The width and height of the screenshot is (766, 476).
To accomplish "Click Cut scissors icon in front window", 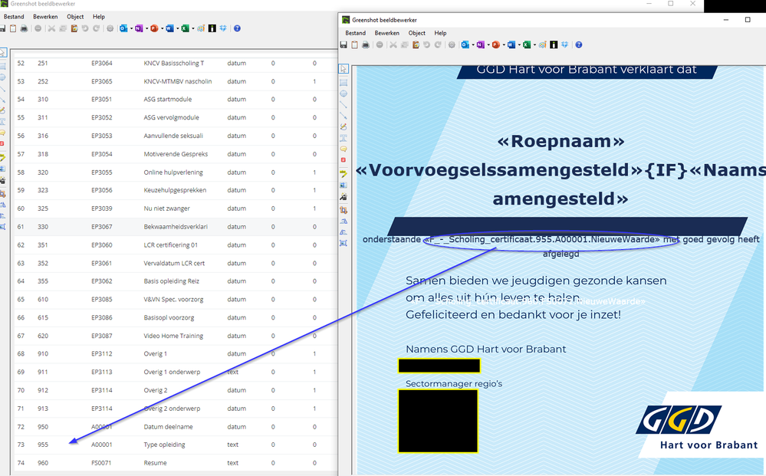I will coord(393,45).
